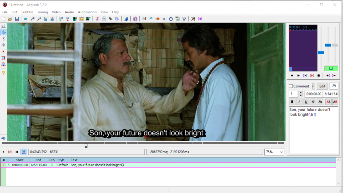Open the Options hammer and wrench icon
The height and width of the screenshot is (193, 343).
tap(193, 19)
